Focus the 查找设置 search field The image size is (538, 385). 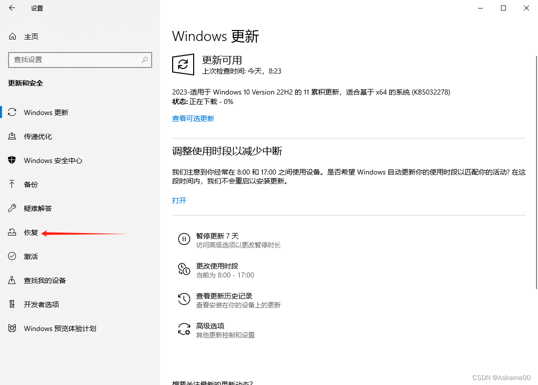80,60
